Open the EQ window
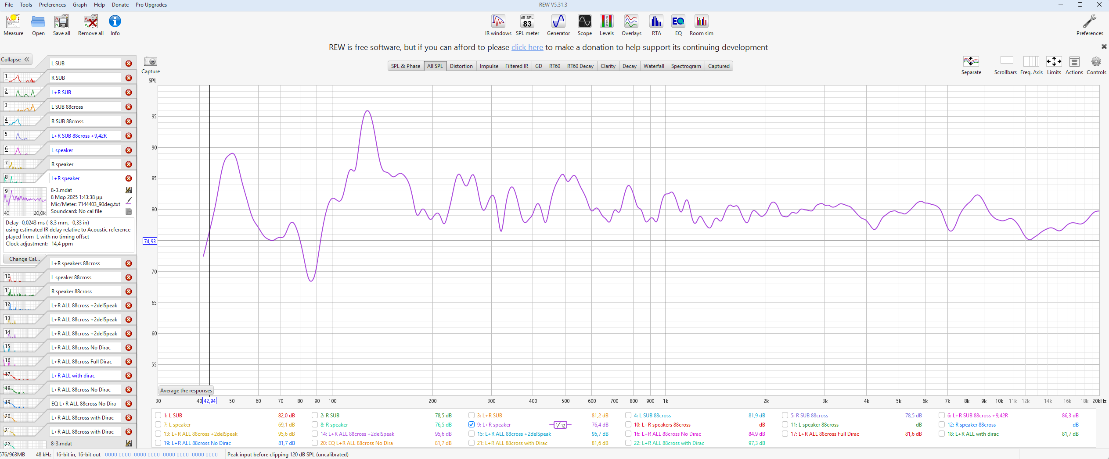 click(x=678, y=25)
